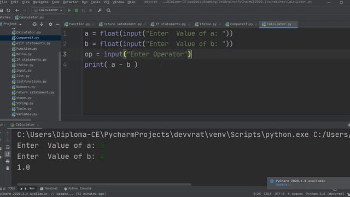Open list.py in project tree
Viewport: 350px width, 197px height.
coord(23,76)
